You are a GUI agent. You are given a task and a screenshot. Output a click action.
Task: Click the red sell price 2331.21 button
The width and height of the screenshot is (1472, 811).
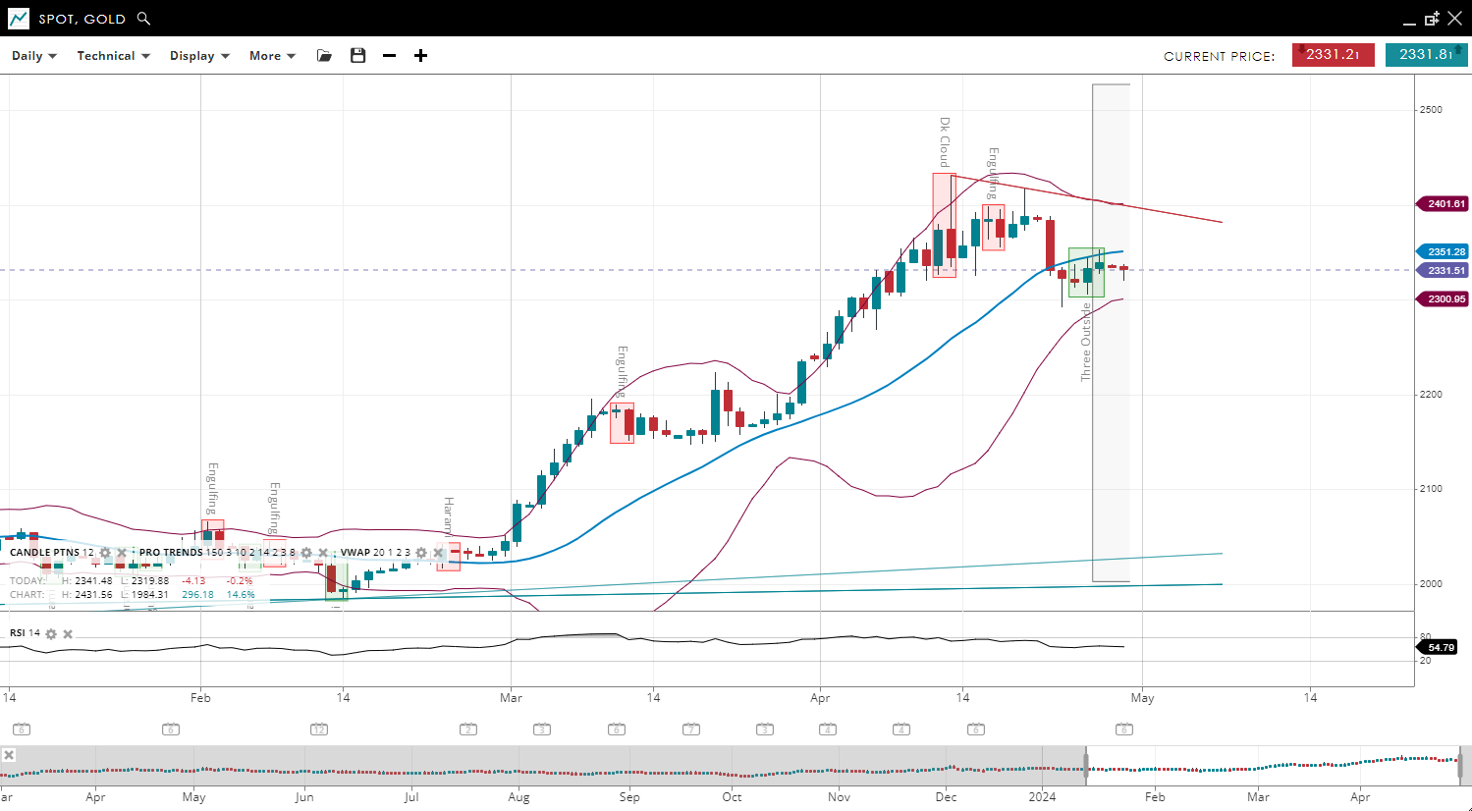[1333, 55]
